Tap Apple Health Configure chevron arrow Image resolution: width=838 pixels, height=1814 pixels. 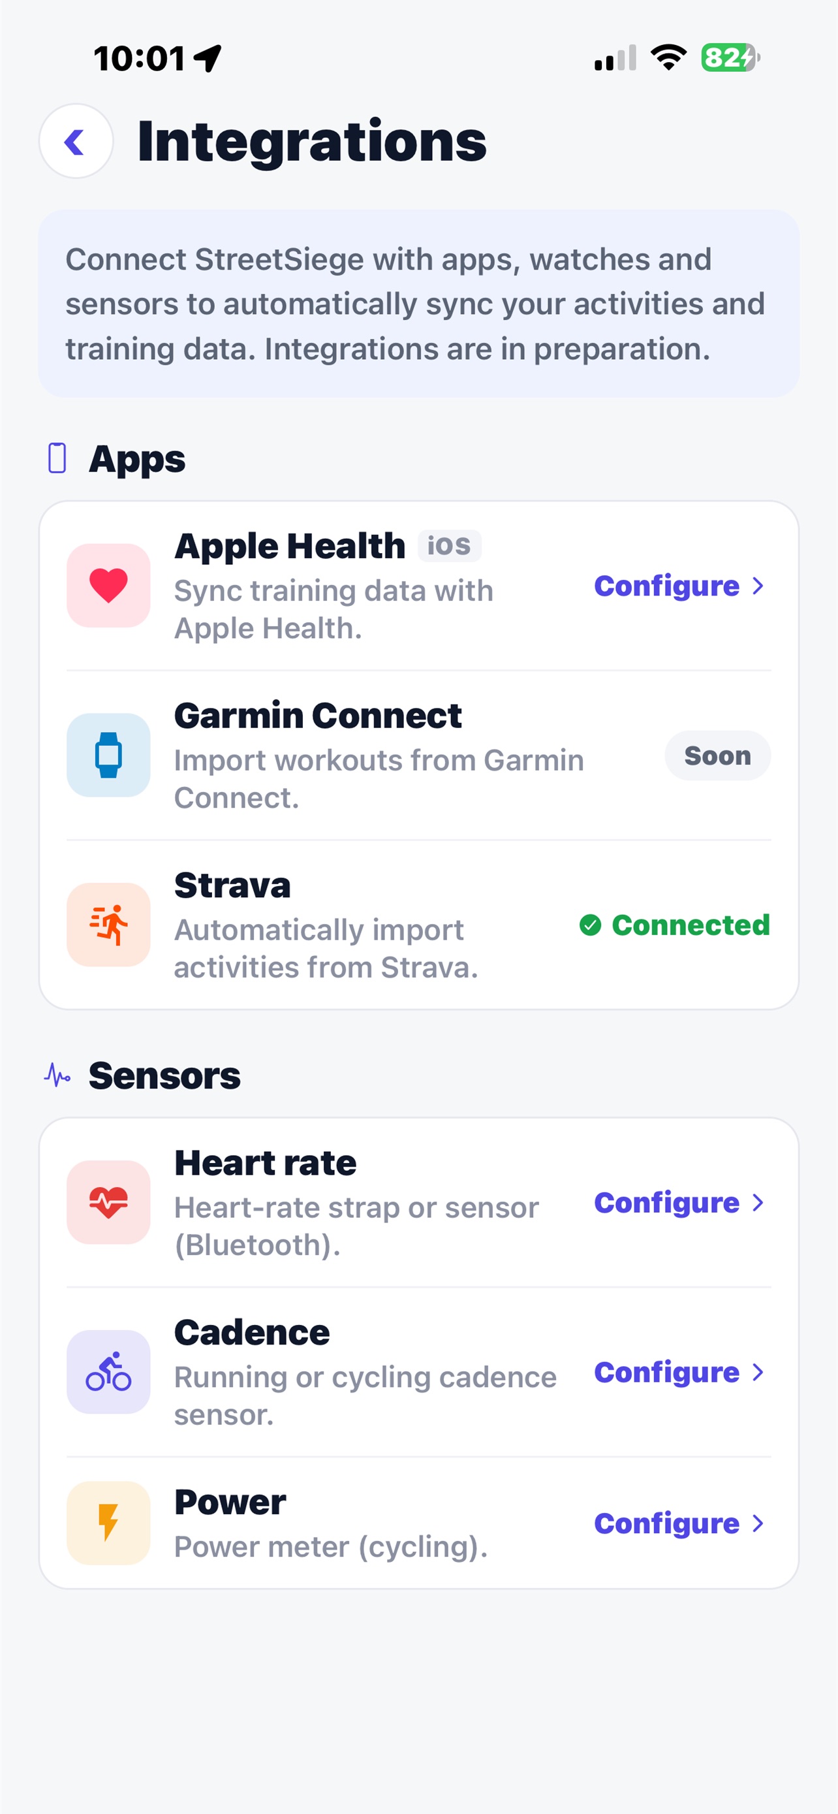[x=758, y=586]
